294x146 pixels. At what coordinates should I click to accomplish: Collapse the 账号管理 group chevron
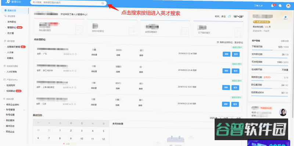[24, 110]
